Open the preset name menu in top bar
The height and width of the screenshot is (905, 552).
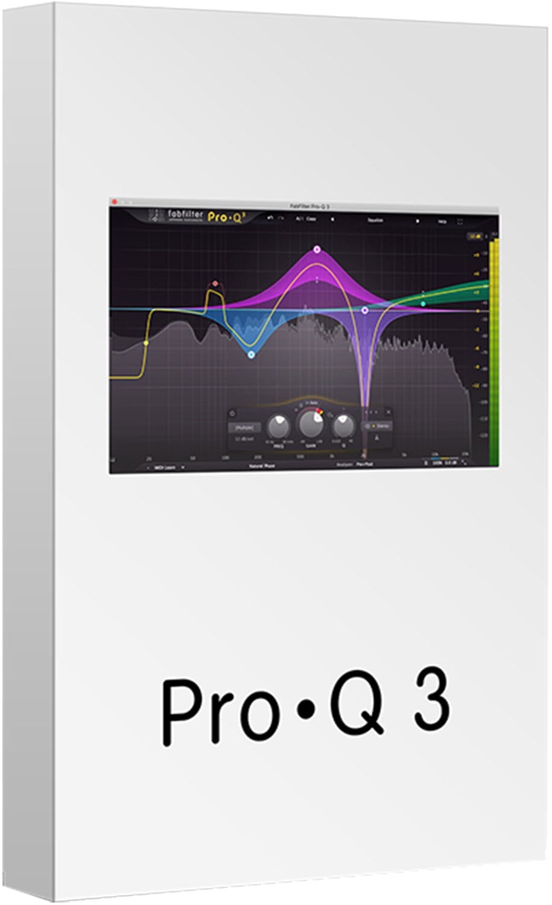(x=375, y=220)
